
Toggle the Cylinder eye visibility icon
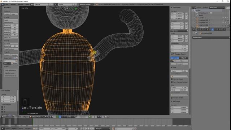(223, 18)
